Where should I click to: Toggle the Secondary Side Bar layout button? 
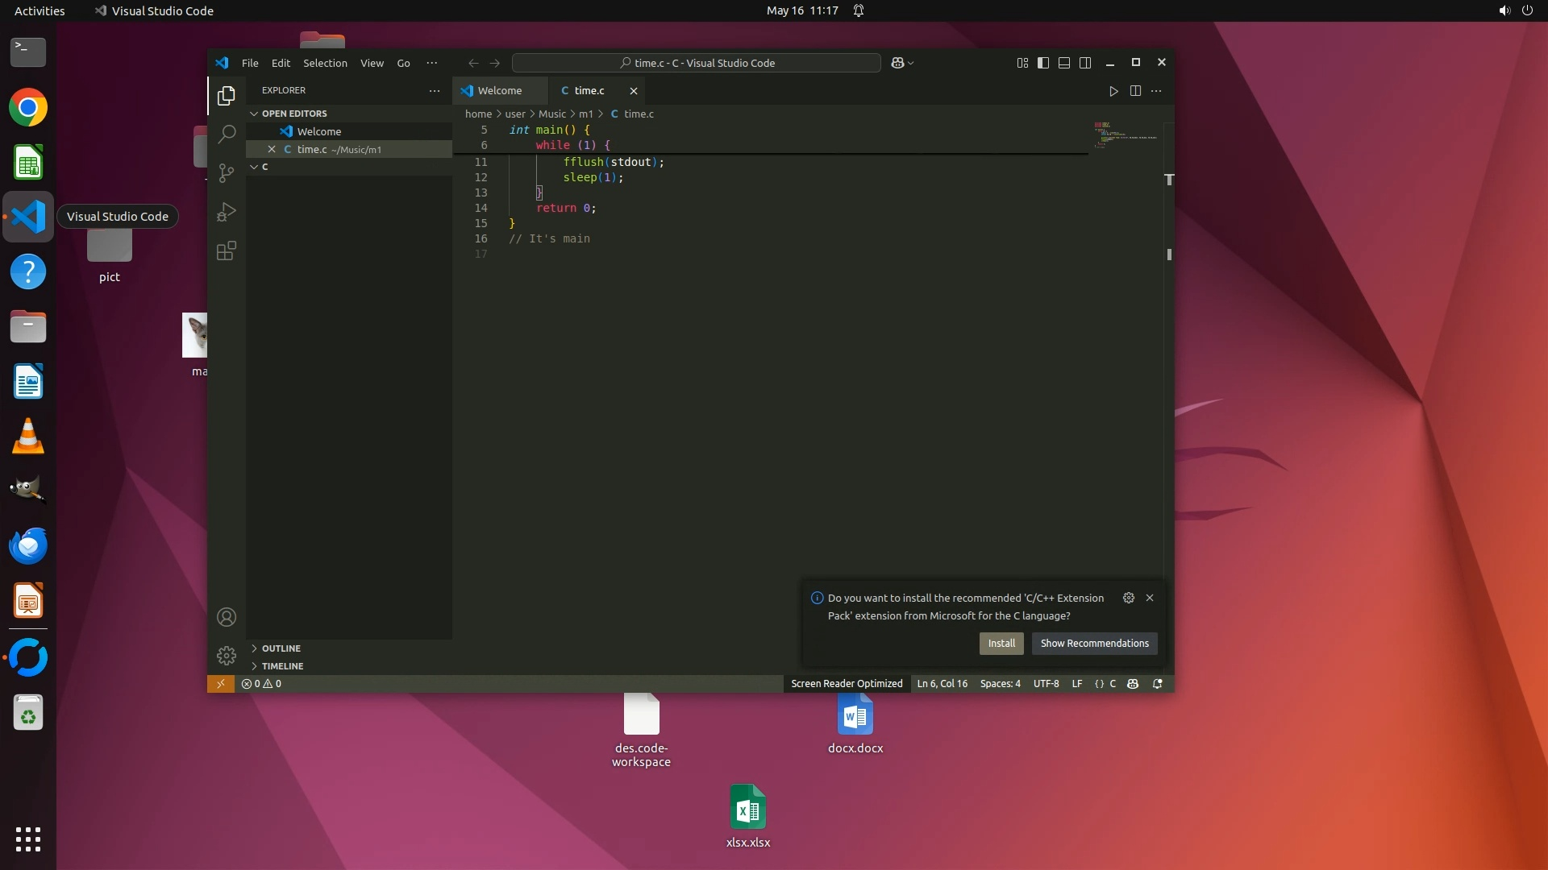coord(1085,63)
